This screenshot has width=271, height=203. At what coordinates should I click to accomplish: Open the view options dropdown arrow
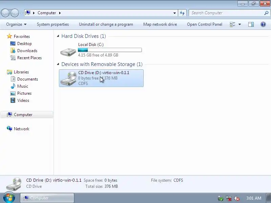[240, 24]
